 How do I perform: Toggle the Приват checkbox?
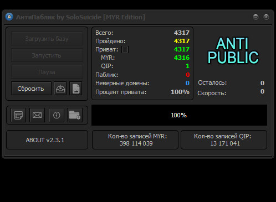pyautogui.click(x=125, y=49)
